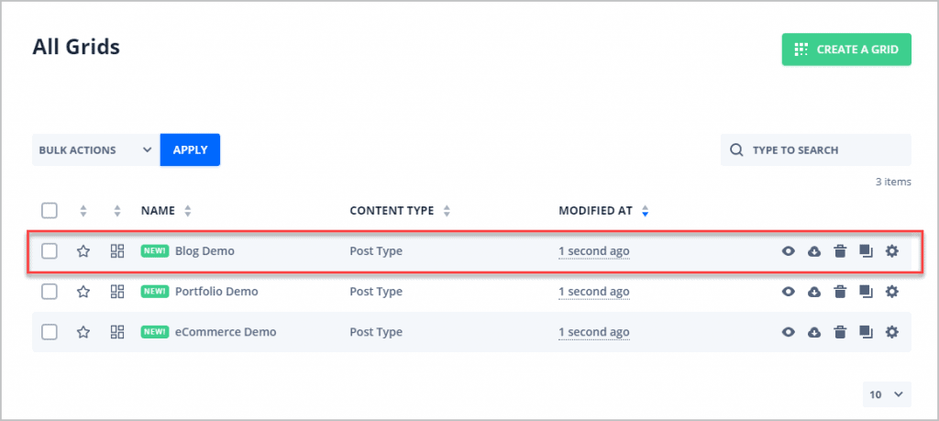Favorite the eCommerce Demo with star icon
Viewport: 939px width, 421px height.
(x=83, y=332)
